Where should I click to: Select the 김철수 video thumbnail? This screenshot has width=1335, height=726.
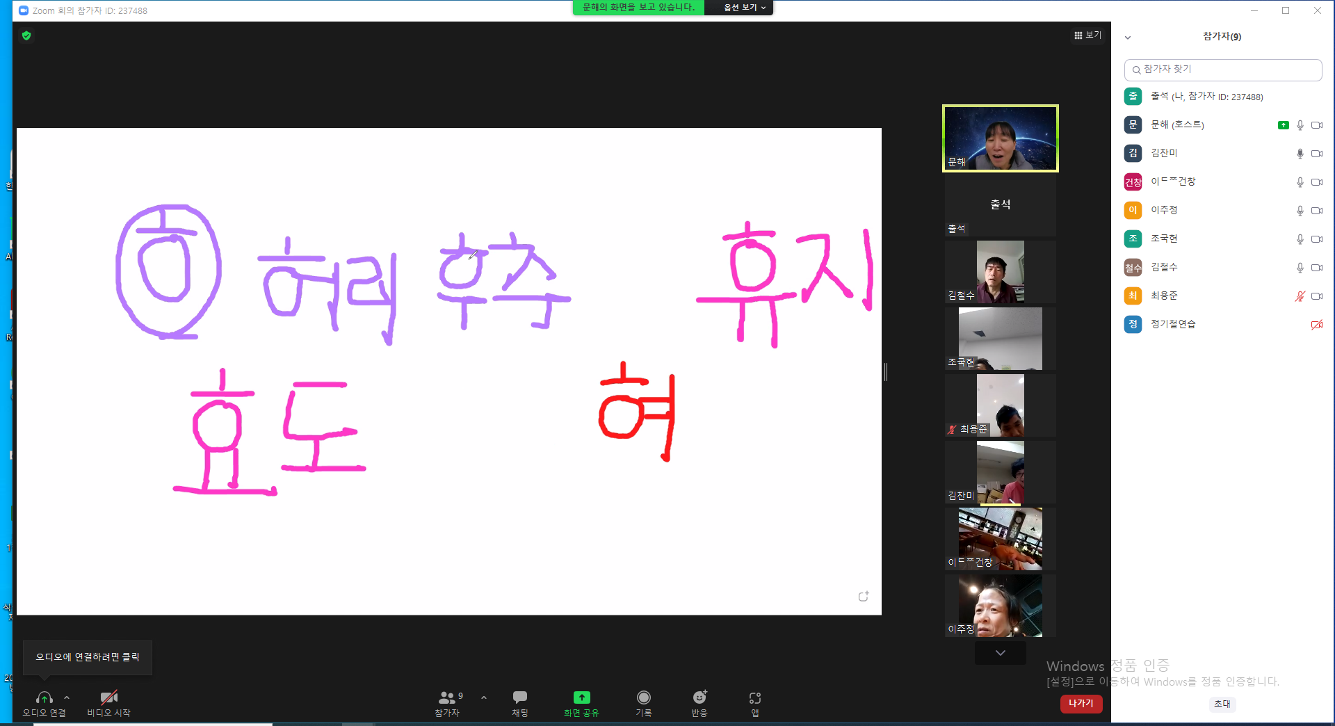tap(1001, 272)
